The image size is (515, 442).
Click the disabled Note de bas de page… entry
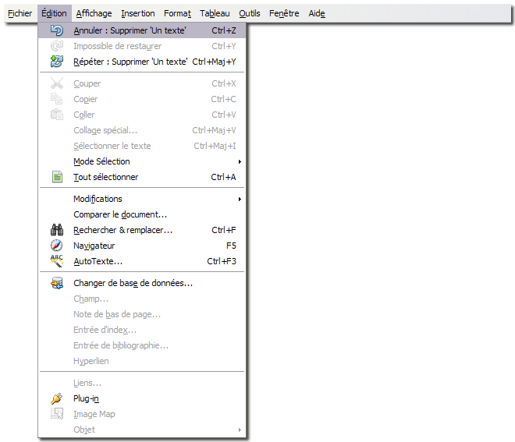[x=142, y=314]
